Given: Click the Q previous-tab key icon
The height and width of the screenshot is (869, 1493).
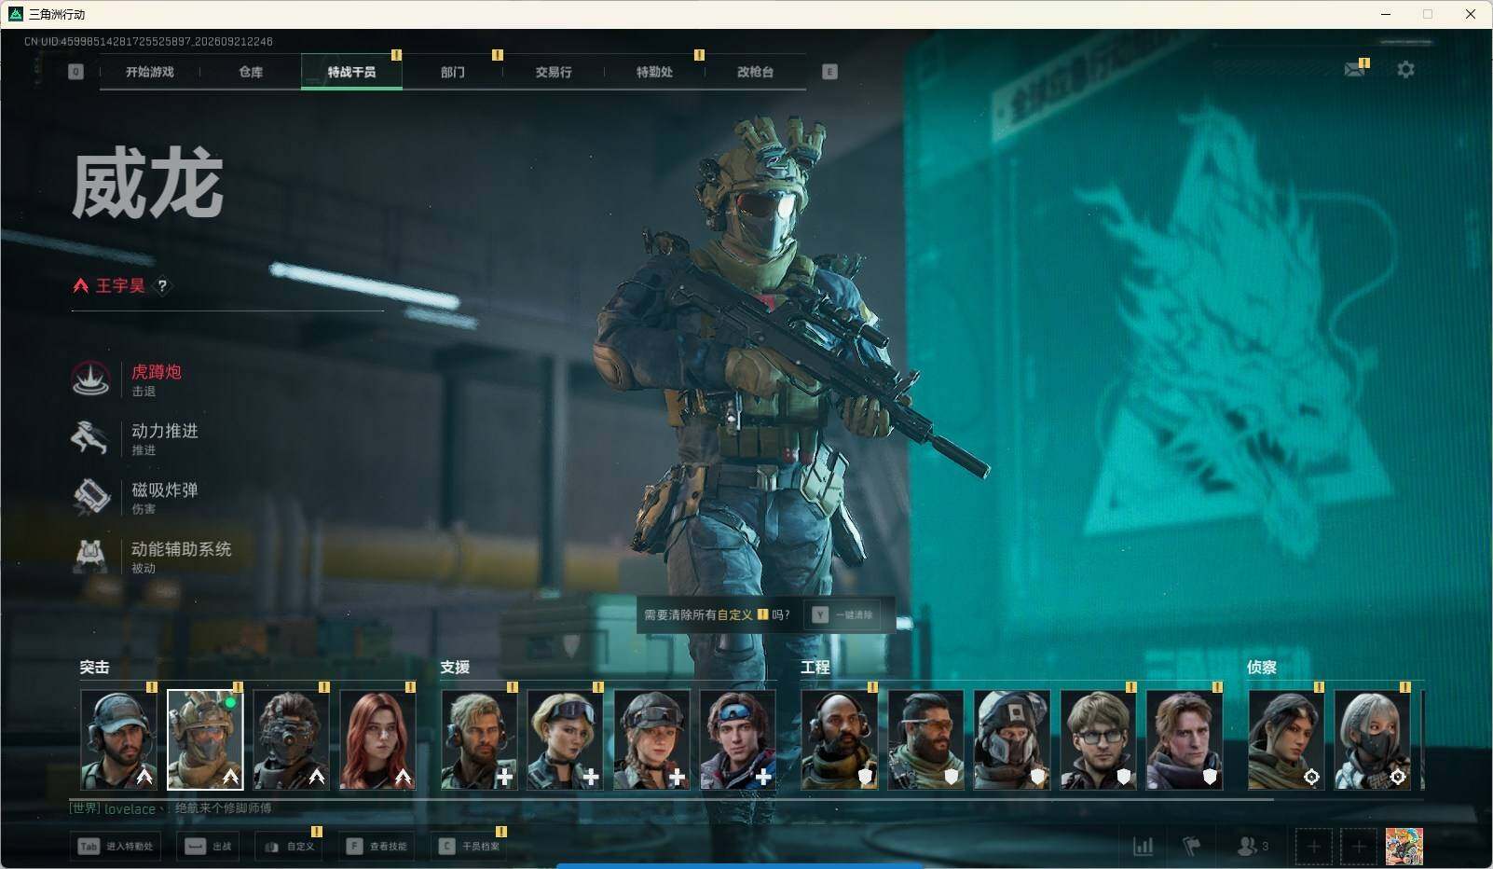Looking at the screenshot, I should [x=75, y=72].
